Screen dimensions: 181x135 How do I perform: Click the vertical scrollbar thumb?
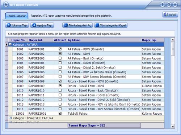[x=173, y=49]
